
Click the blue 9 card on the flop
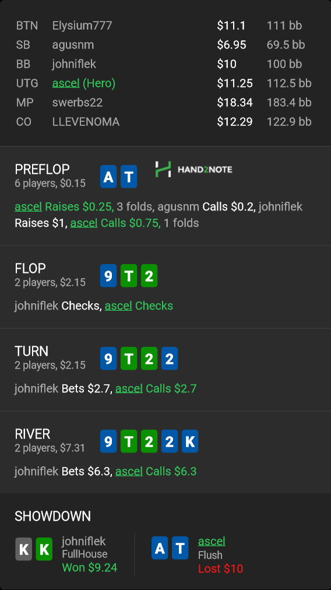click(108, 276)
